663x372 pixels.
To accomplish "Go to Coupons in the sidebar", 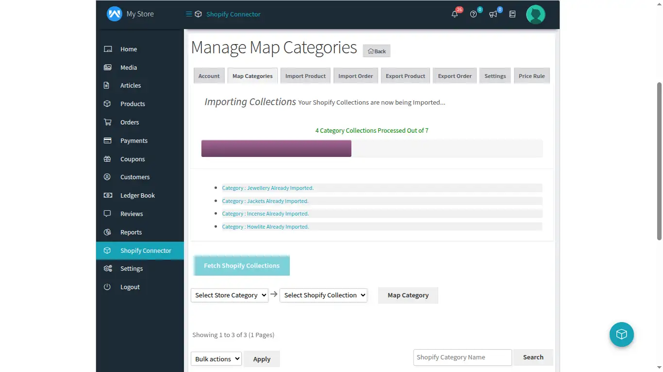I will [133, 159].
